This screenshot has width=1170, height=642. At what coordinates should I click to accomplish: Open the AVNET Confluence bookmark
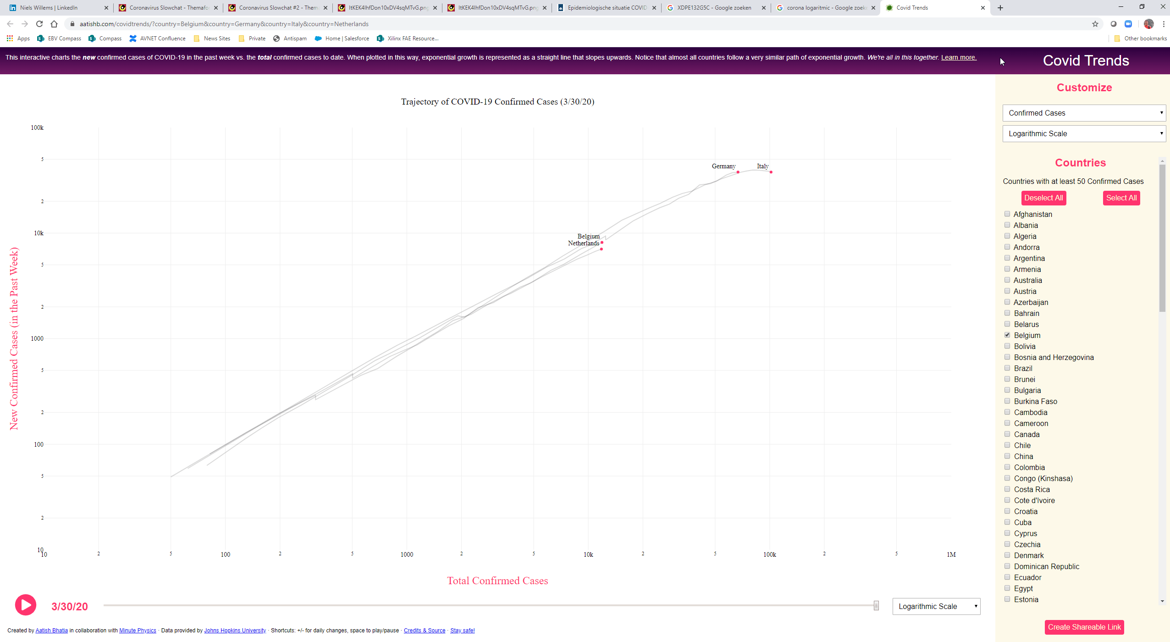(157, 39)
